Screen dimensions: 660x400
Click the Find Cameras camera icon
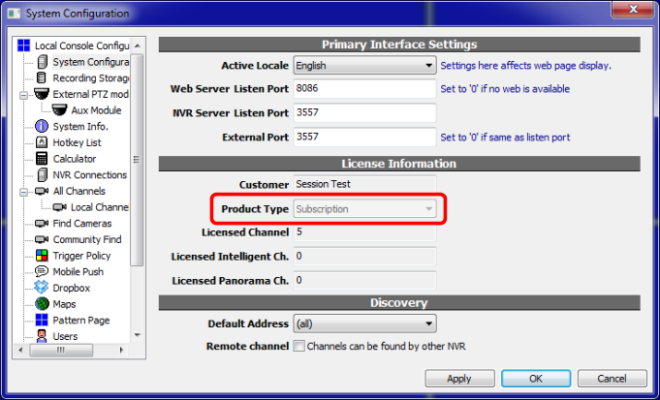click(x=42, y=224)
